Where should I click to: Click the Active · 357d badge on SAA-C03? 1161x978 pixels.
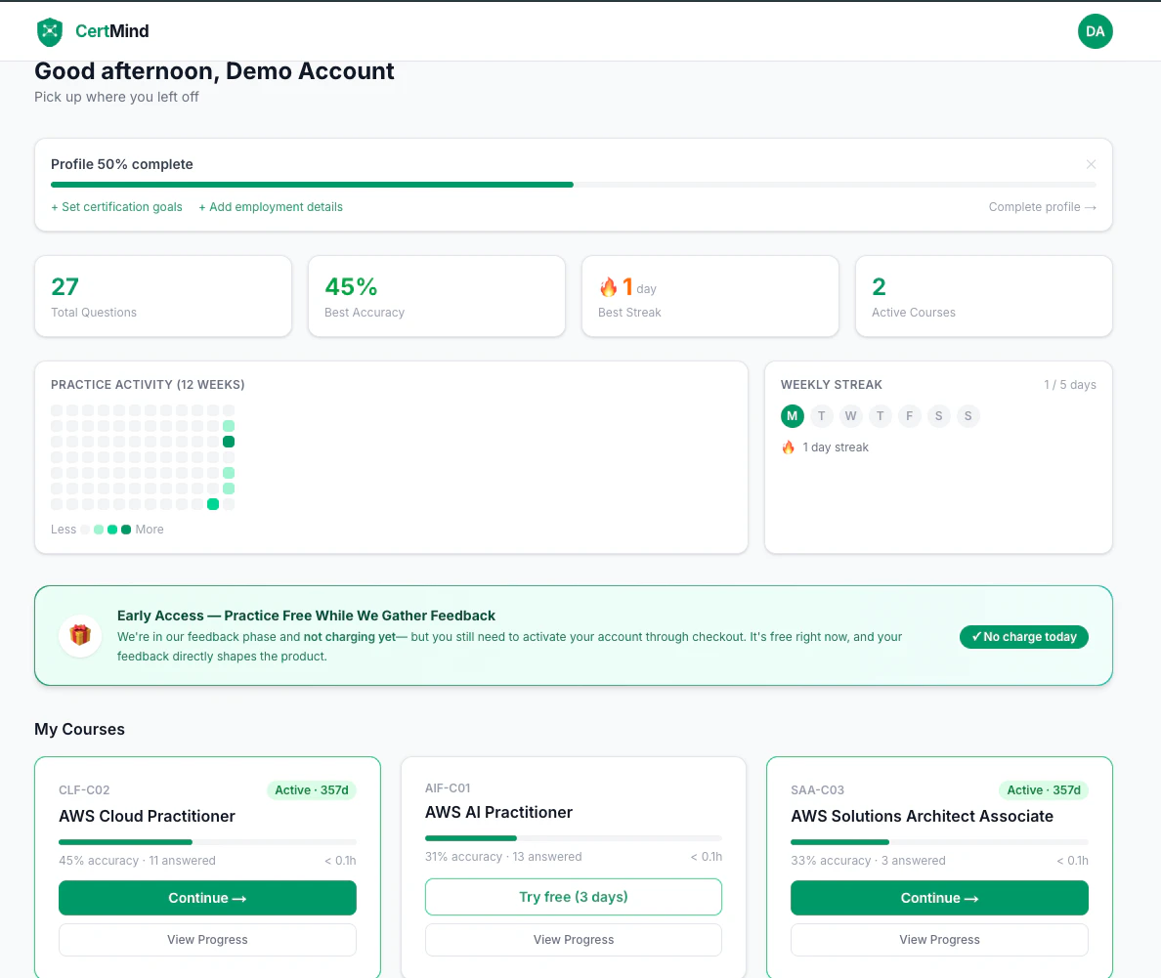[1044, 790]
